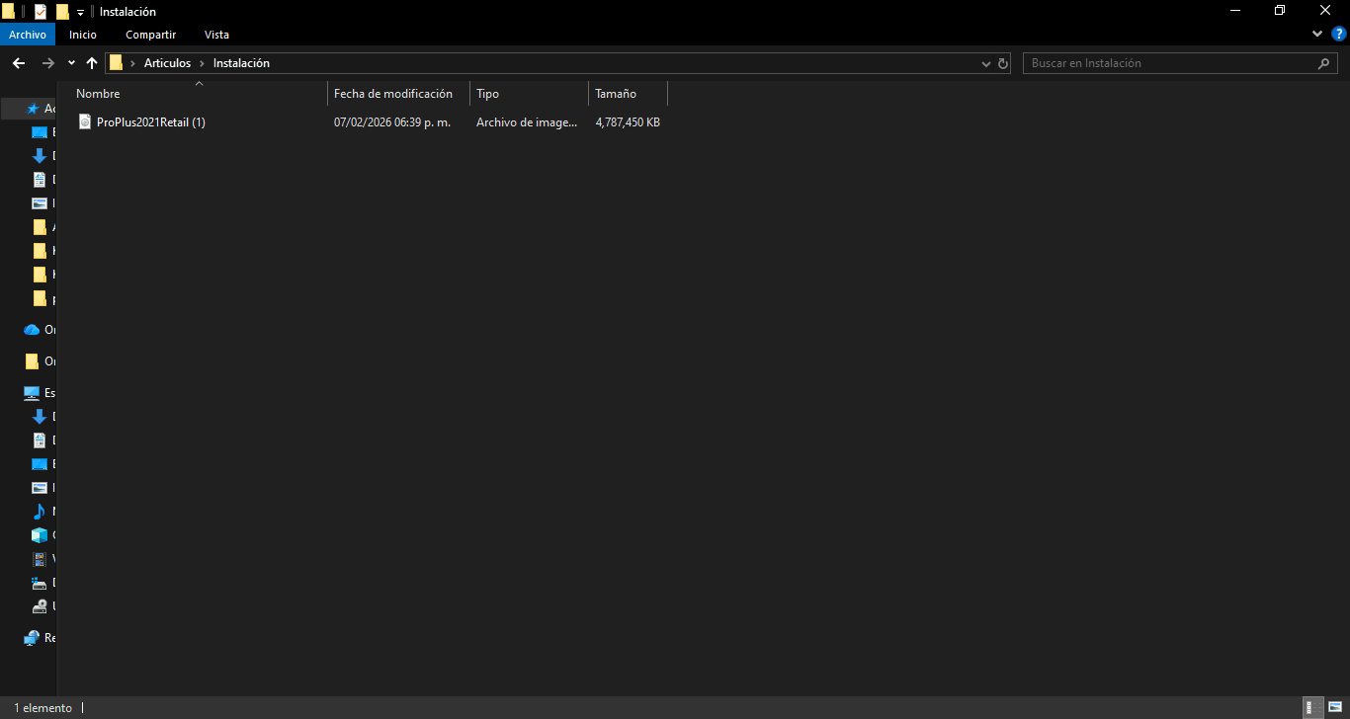The width and height of the screenshot is (1350, 719).
Task: Switch to the Inicio ribbon tab
Action: tap(83, 35)
